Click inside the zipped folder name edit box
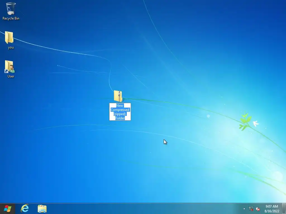 [120, 112]
